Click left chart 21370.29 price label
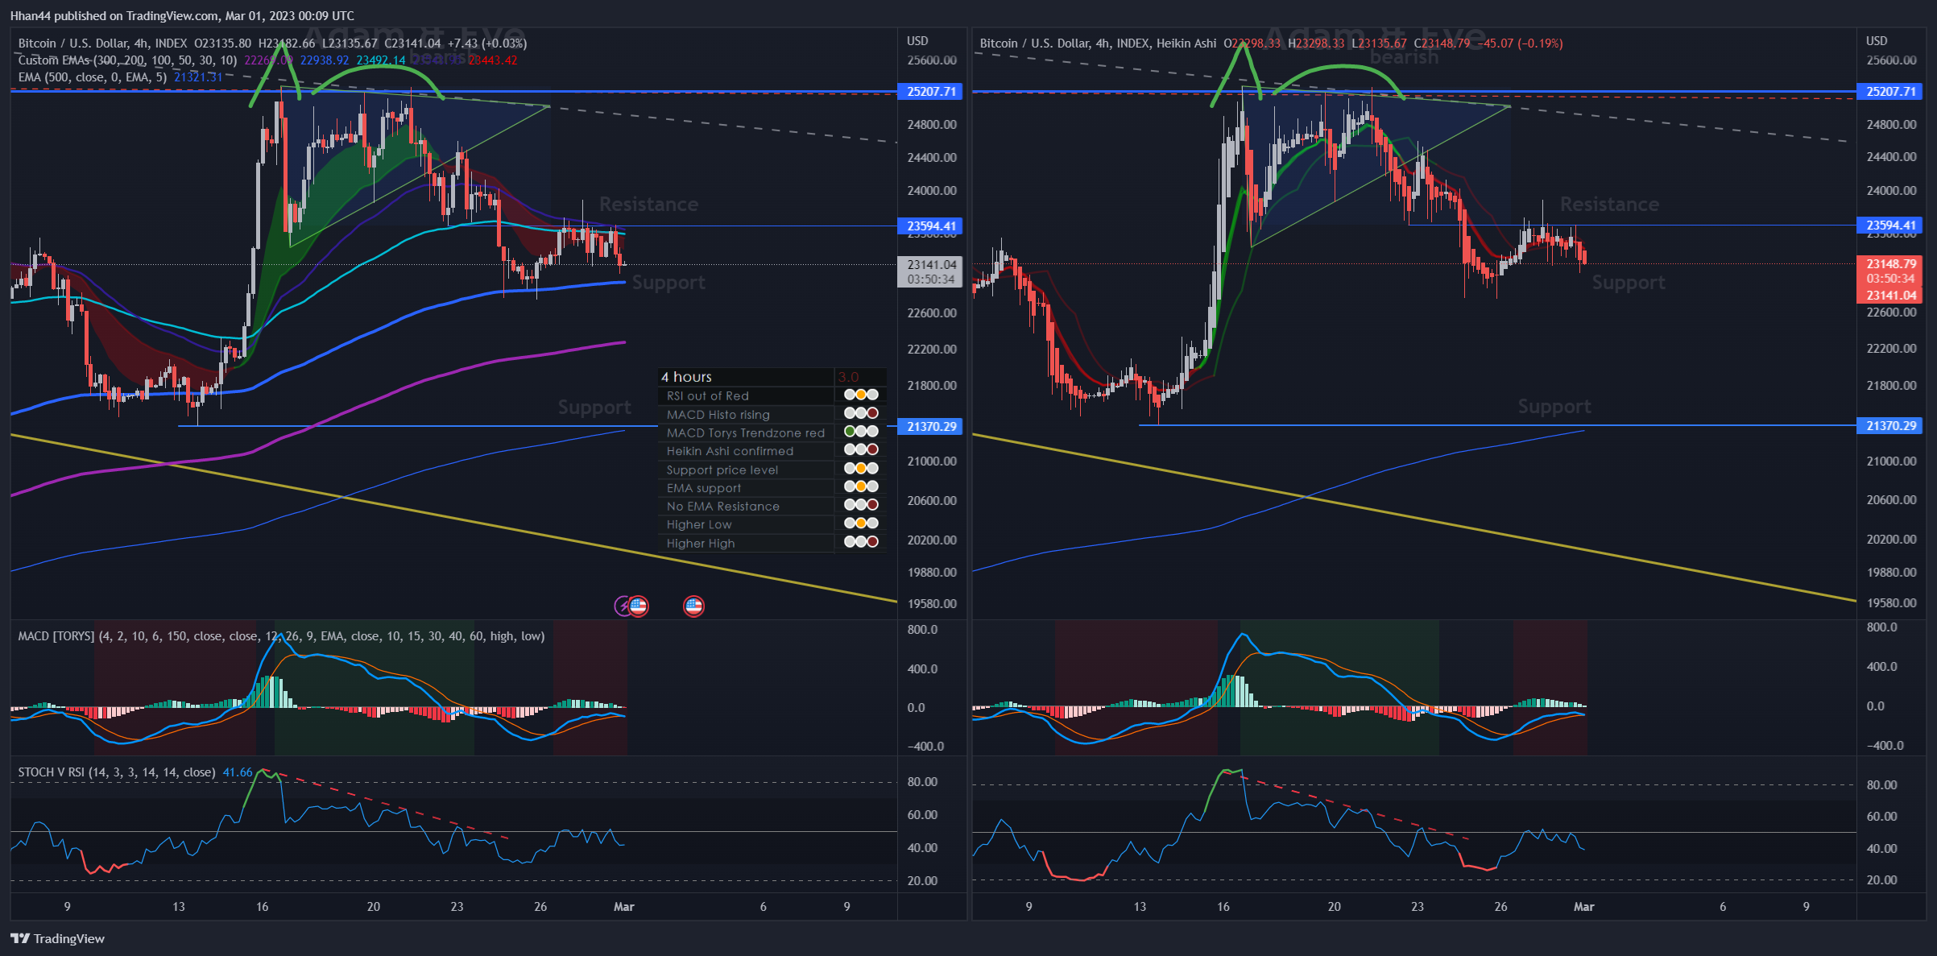 click(931, 426)
